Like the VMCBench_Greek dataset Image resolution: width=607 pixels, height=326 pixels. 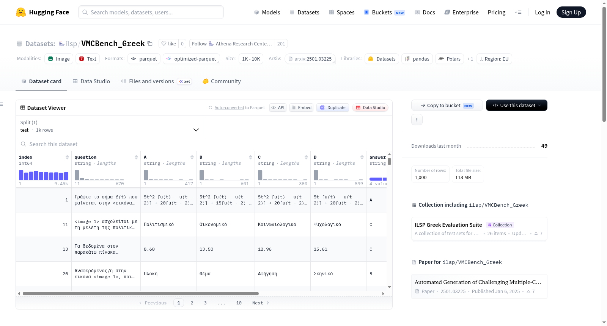169,44
